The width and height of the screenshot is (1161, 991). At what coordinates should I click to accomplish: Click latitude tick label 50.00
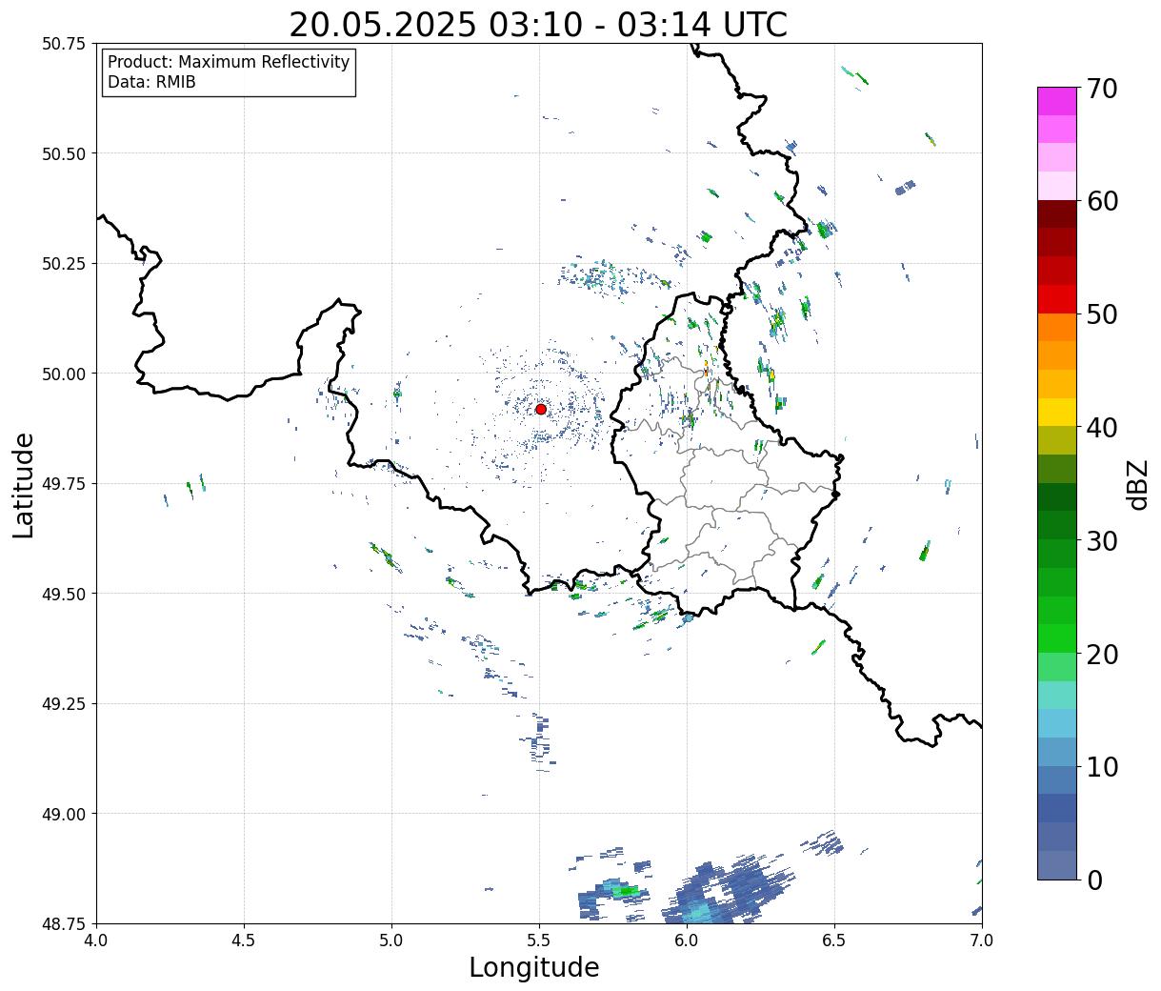click(x=64, y=374)
